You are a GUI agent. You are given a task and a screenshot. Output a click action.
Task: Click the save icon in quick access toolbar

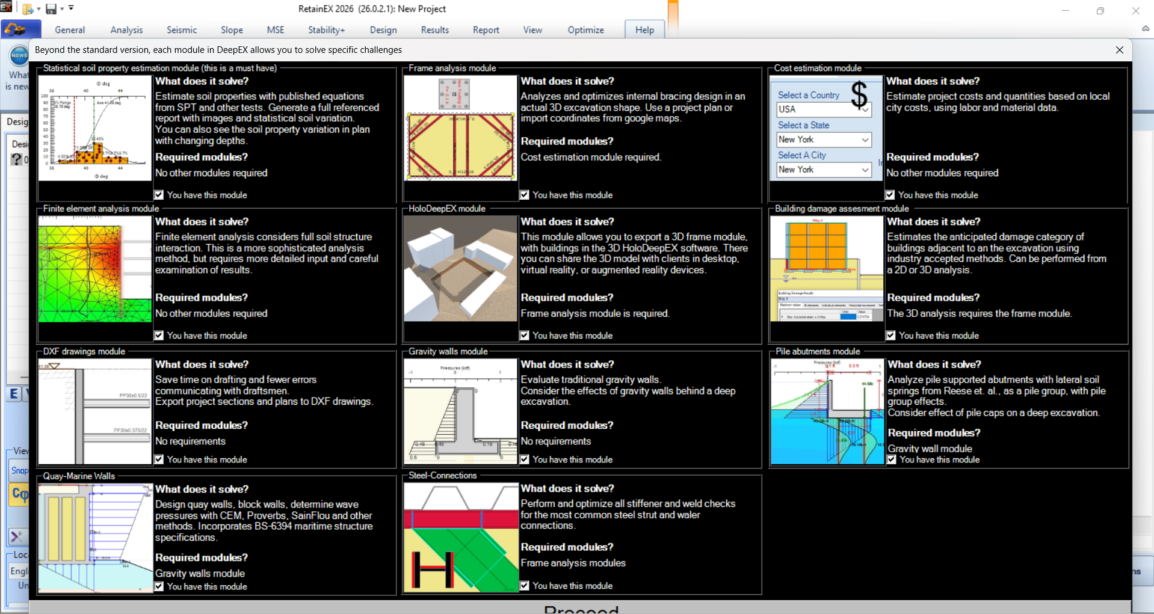(51, 9)
